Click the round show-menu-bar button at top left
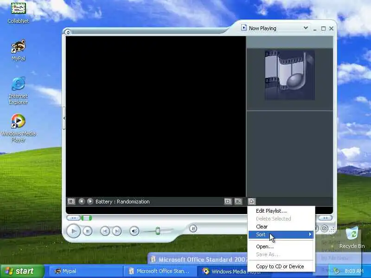This screenshot has height=278, width=371. coord(68,32)
